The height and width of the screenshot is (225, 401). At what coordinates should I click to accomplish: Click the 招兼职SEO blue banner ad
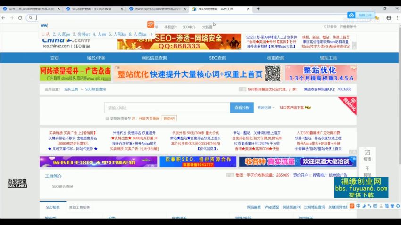(198, 162)
